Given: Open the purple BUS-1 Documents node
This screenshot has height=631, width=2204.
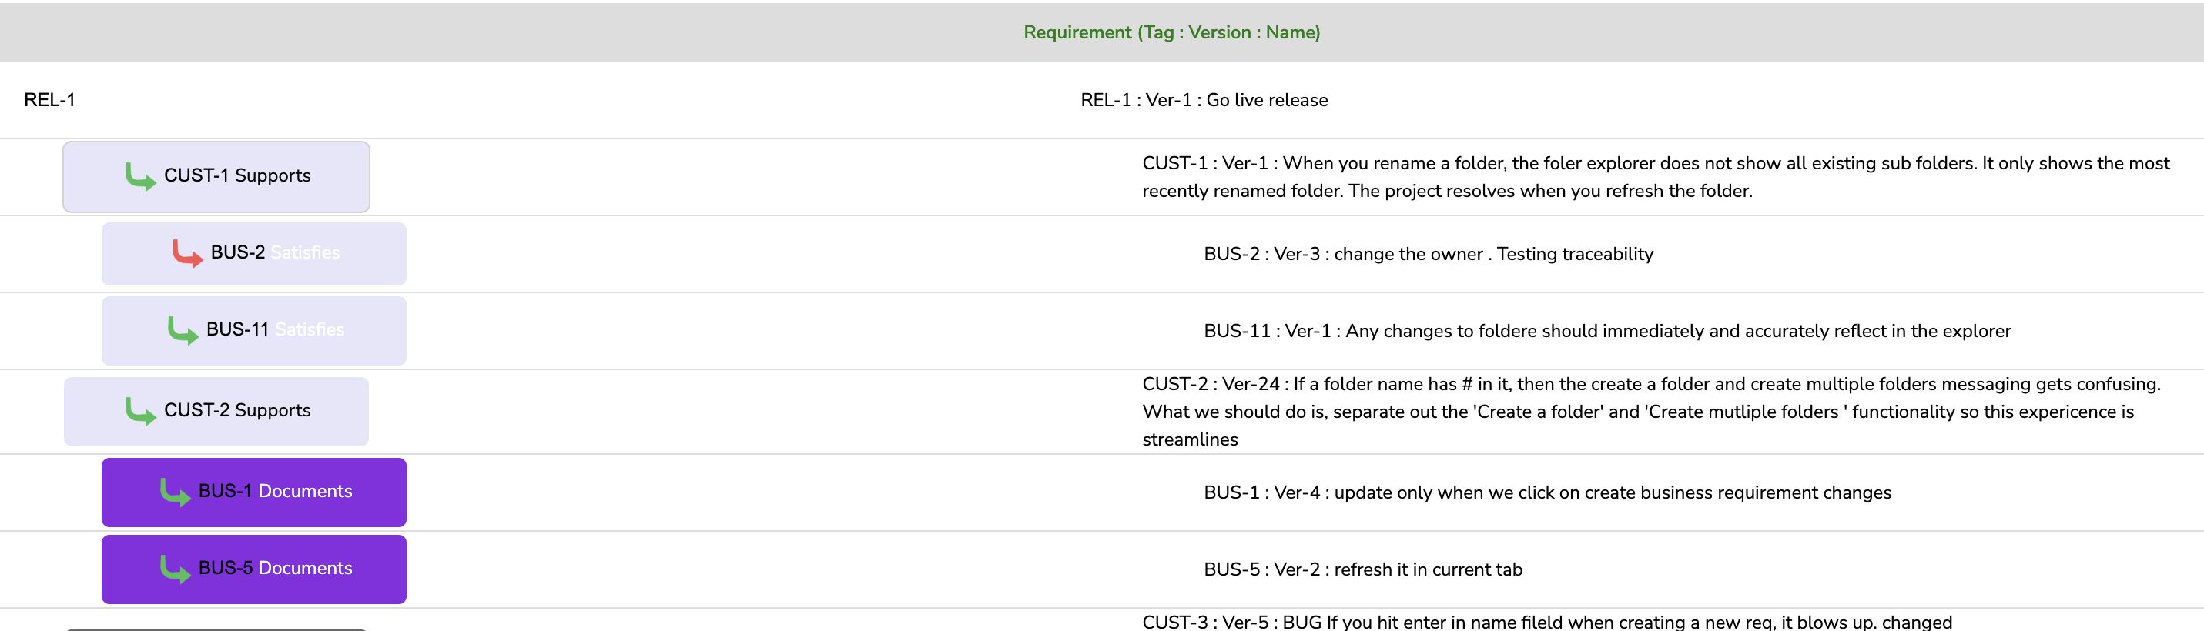Looking at the screenshot, I should 254,492.
